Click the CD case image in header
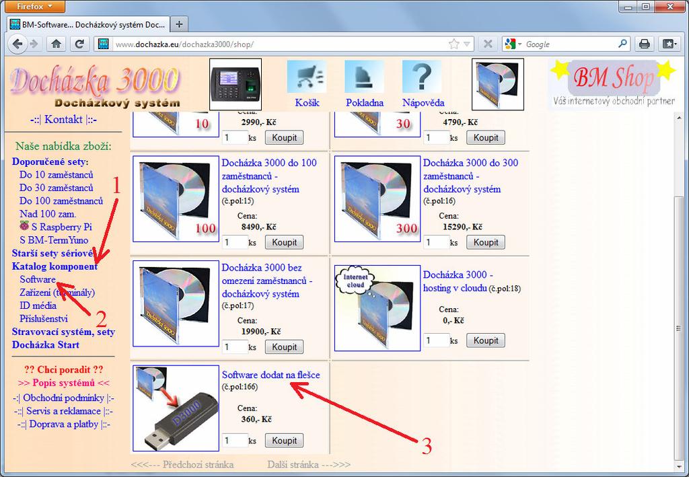 click(x=498, y=84)
